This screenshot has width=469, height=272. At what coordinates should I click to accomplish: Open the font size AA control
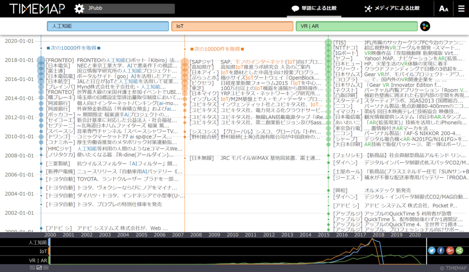[x=443, y=9]
